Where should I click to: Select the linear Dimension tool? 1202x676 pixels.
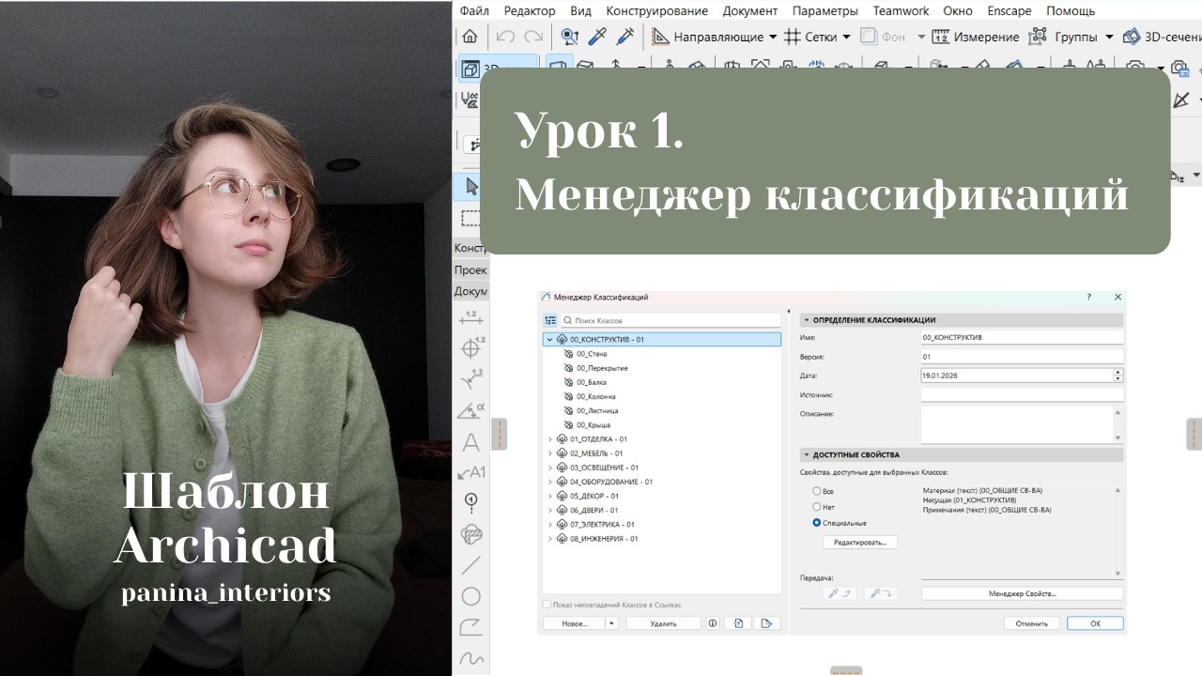pyautogui.click(x=471, y=319)
